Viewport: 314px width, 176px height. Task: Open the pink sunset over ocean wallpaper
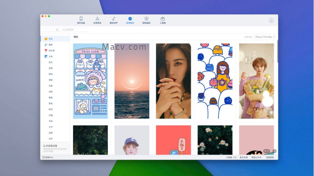132,81
